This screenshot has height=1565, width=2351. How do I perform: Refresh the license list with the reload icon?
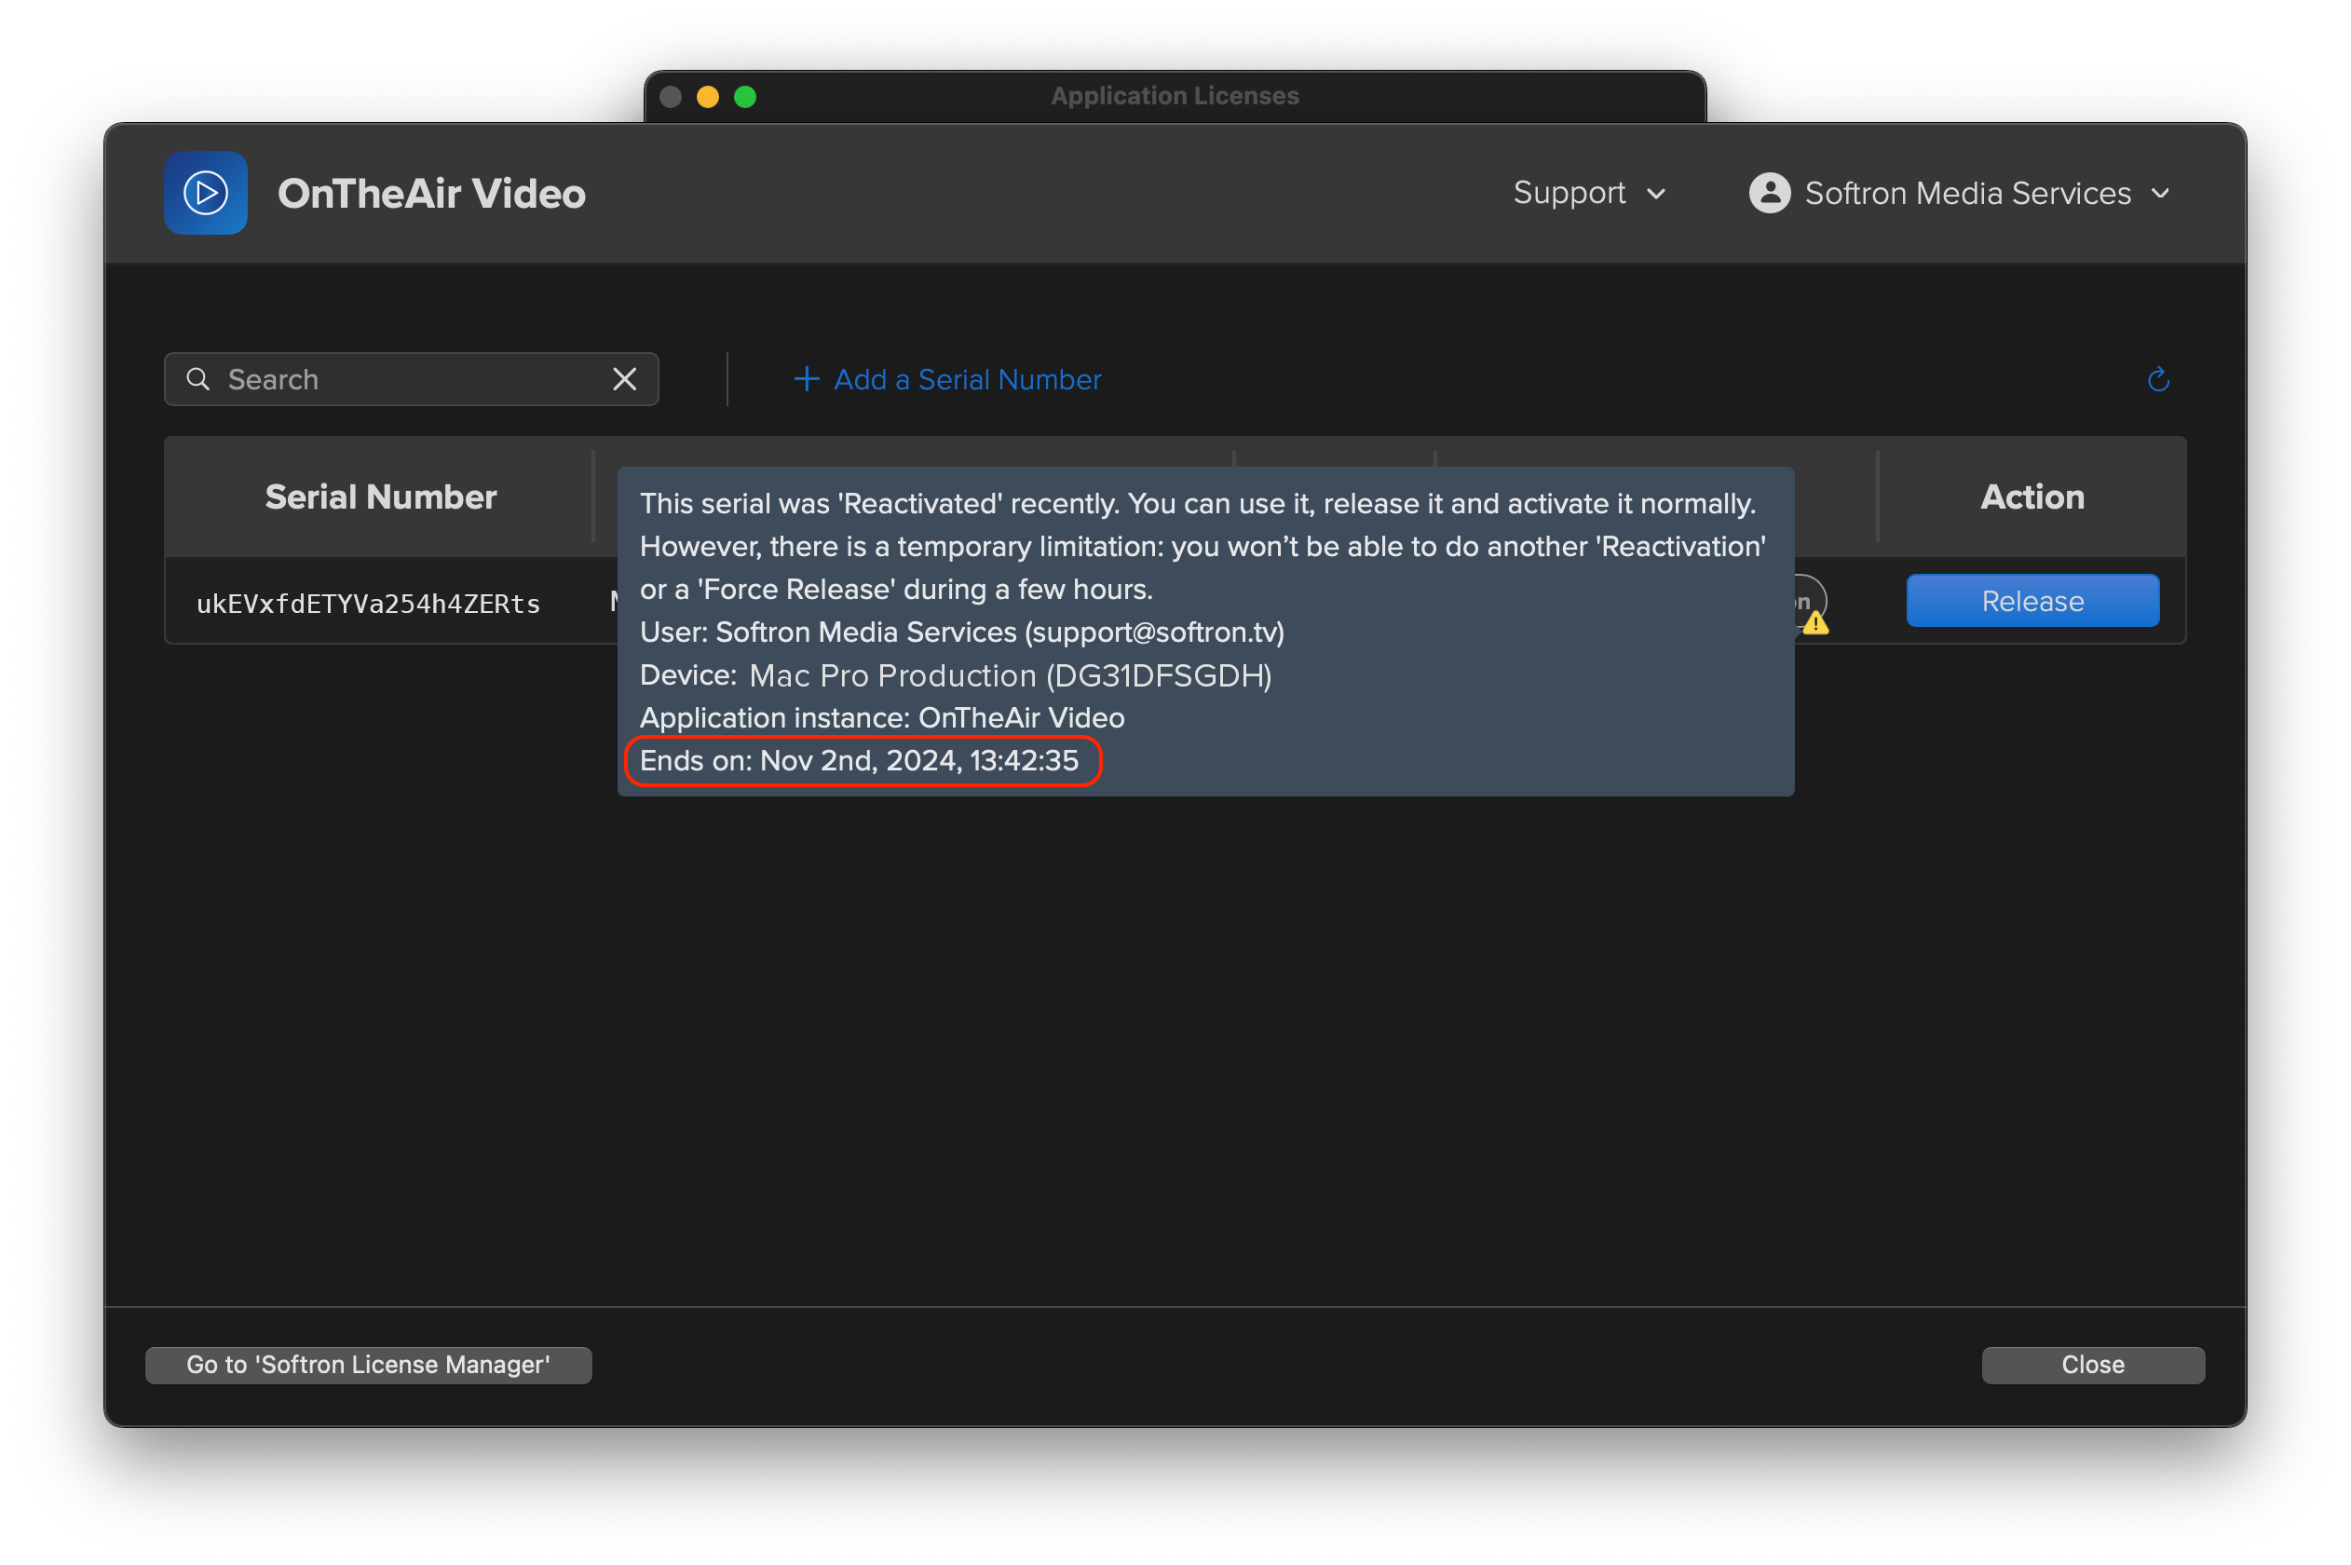(x=2158, y=379)
